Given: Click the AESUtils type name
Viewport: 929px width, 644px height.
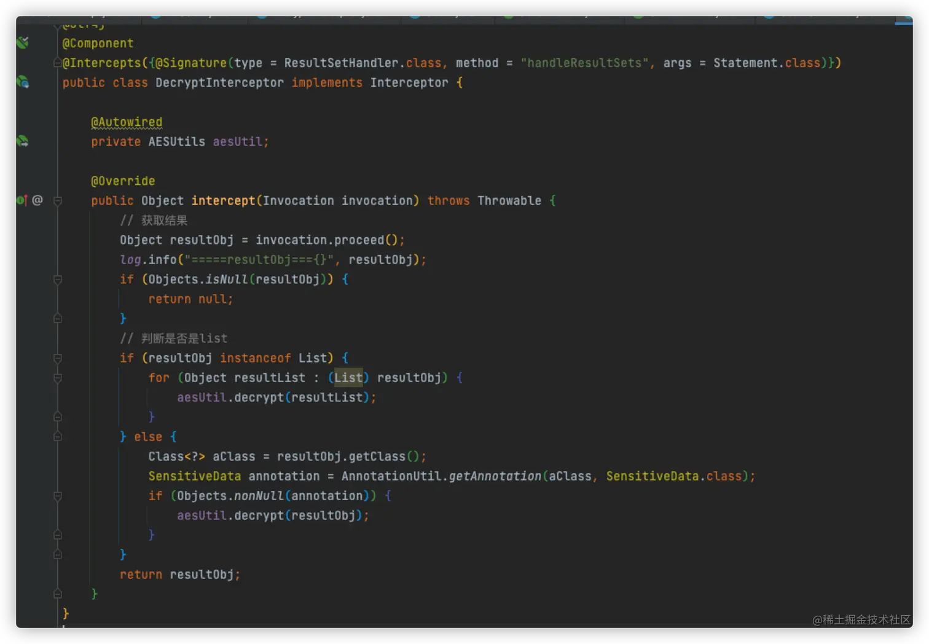Looking at the screenshot, I should pos(177,141).
